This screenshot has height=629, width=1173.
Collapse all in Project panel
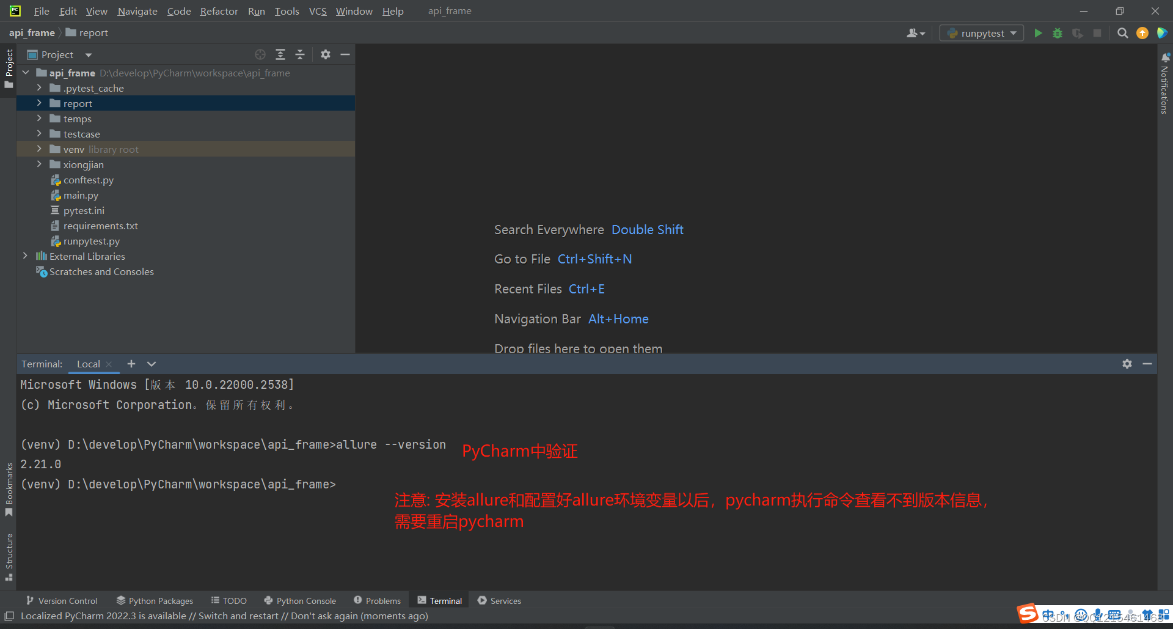(300, 54)
